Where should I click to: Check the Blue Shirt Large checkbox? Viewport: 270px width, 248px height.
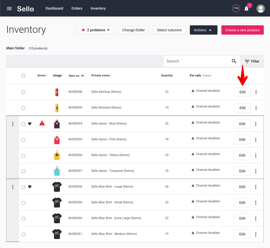coord(24,187)
